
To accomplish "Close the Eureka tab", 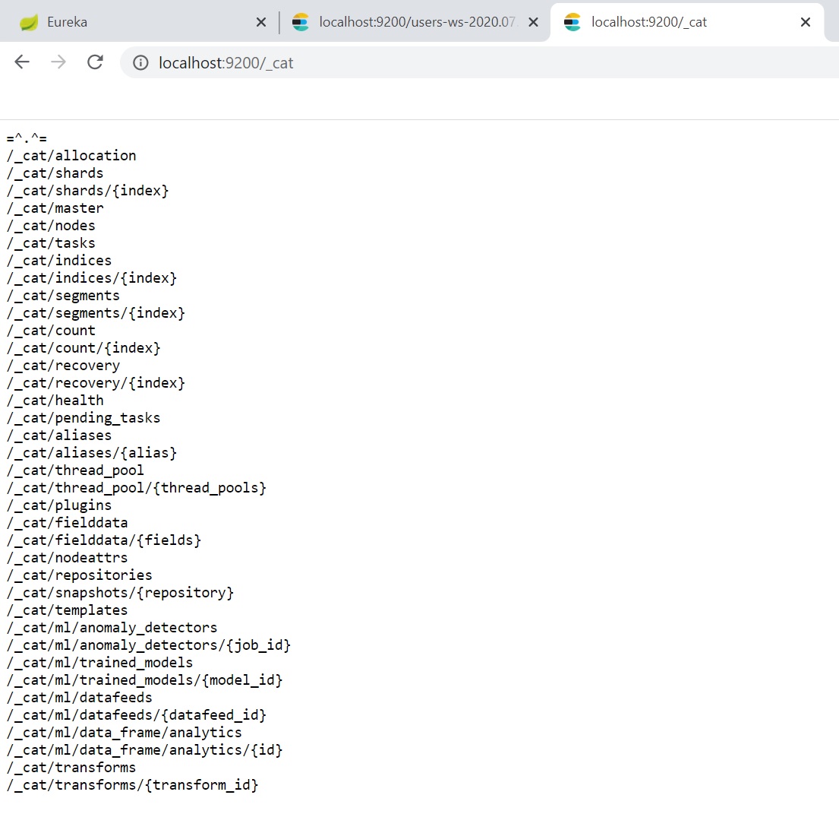I will click(261, 23).
